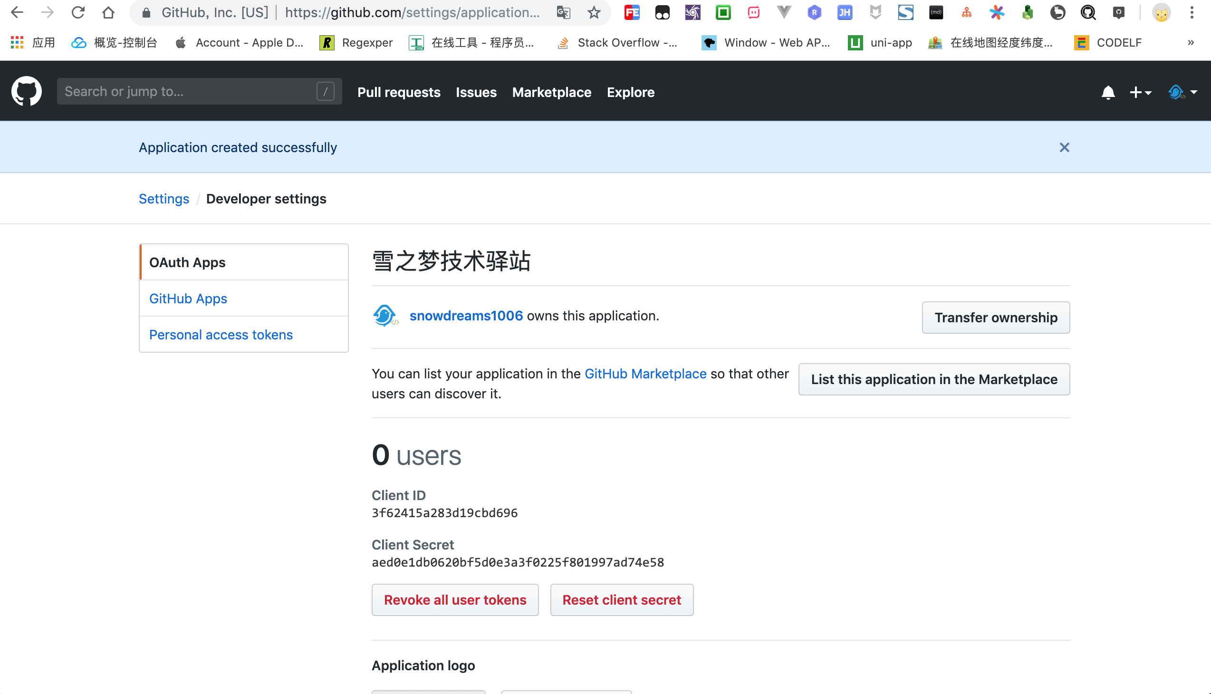Click the Google Translate icon in address bar
This screenshot has height=694, width=1211.
(x=563, y=12)
